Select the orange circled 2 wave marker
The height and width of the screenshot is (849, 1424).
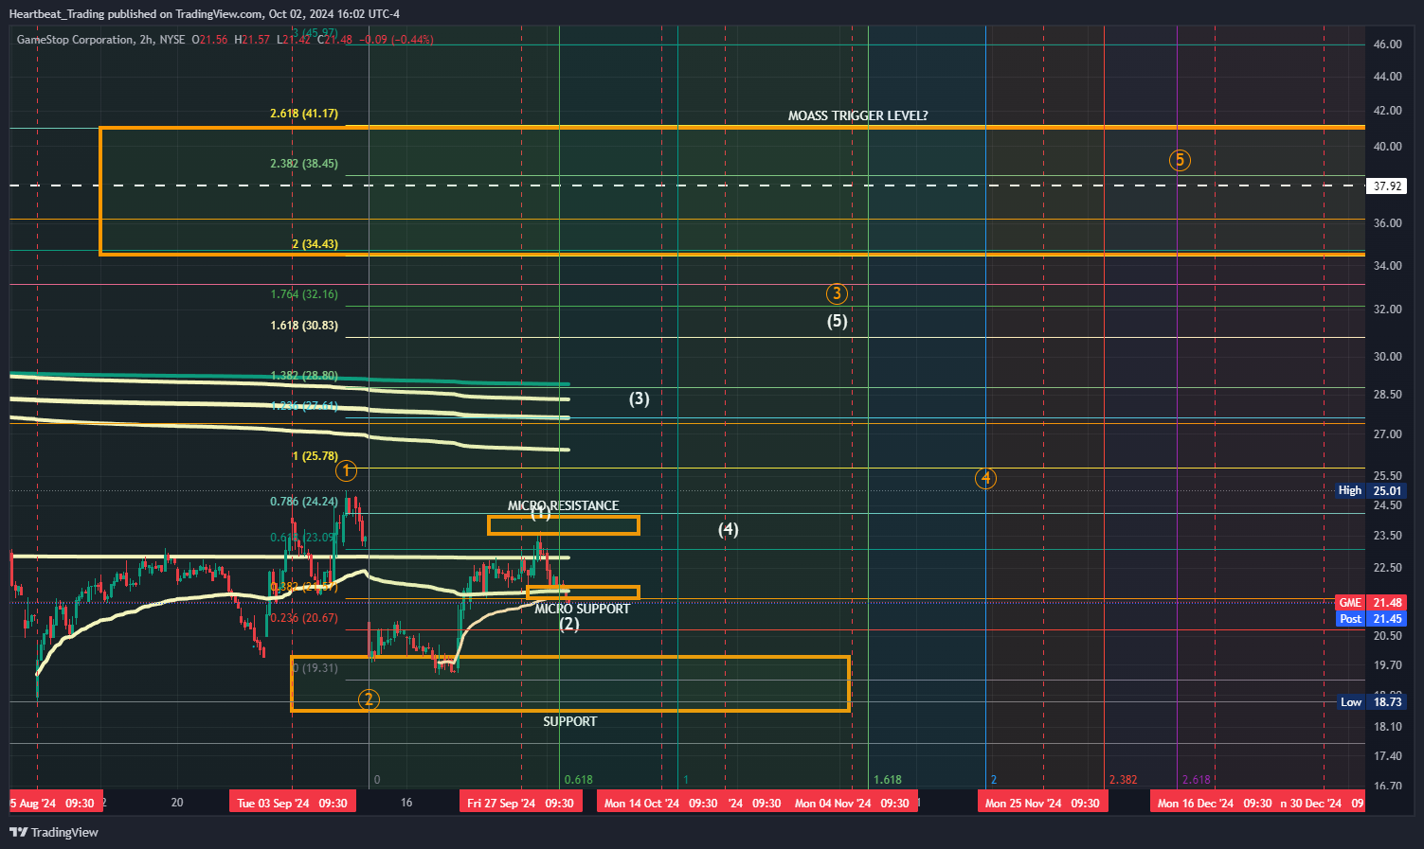tap(369, 699)
